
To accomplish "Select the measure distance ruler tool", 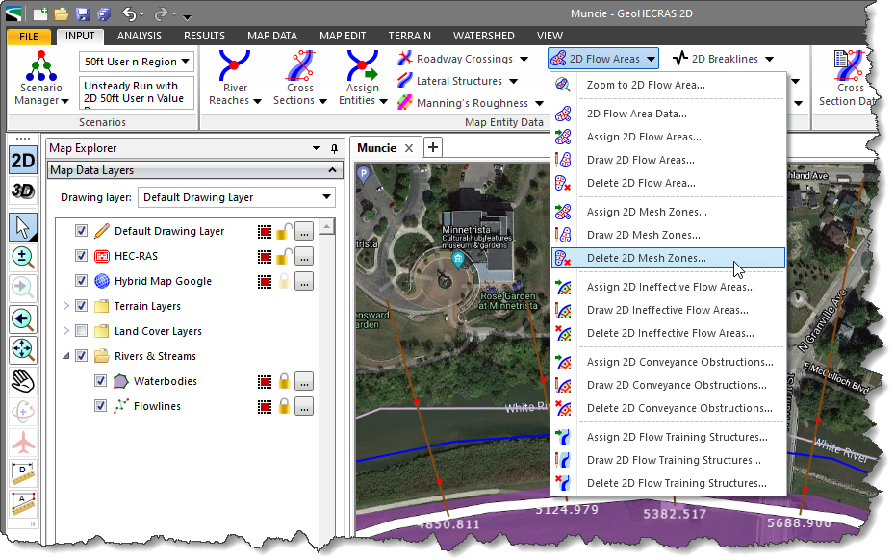I will [x=23, y=473].
